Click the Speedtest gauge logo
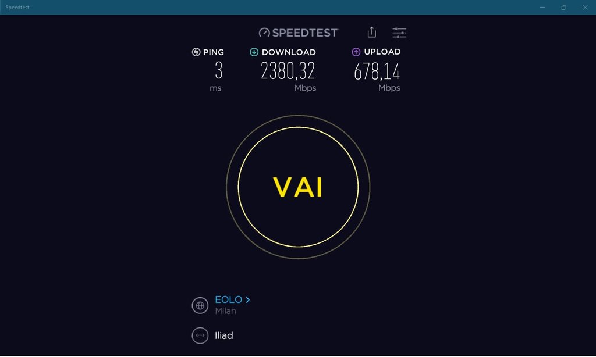Image resolution: width=596 pixels, height=357 pixels. pos(264,33)
